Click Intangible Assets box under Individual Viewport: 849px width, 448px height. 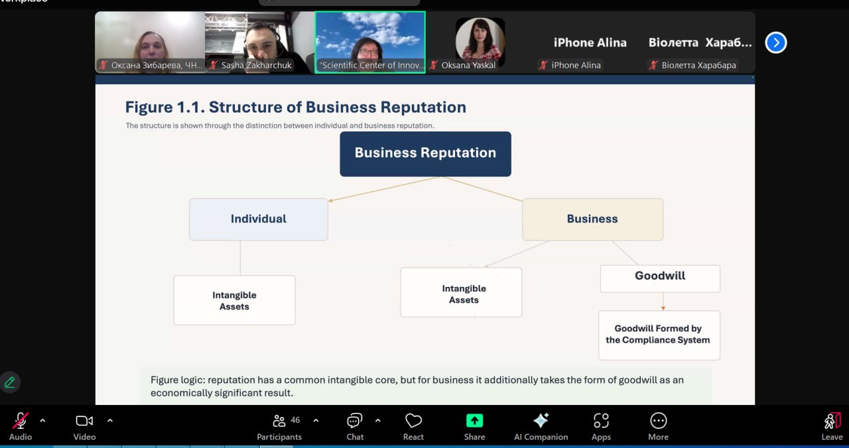234,300
